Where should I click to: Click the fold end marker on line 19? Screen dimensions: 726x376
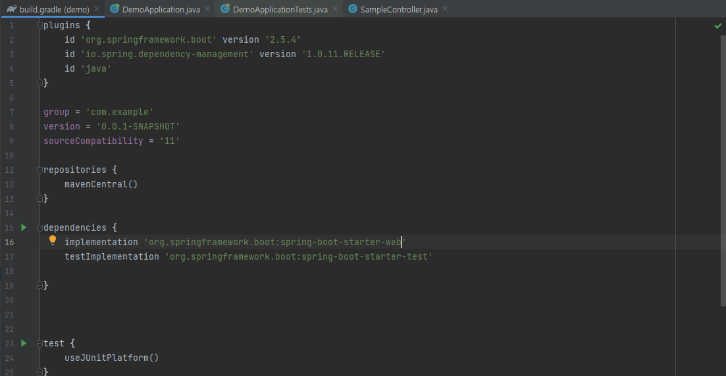pos(39,286)
